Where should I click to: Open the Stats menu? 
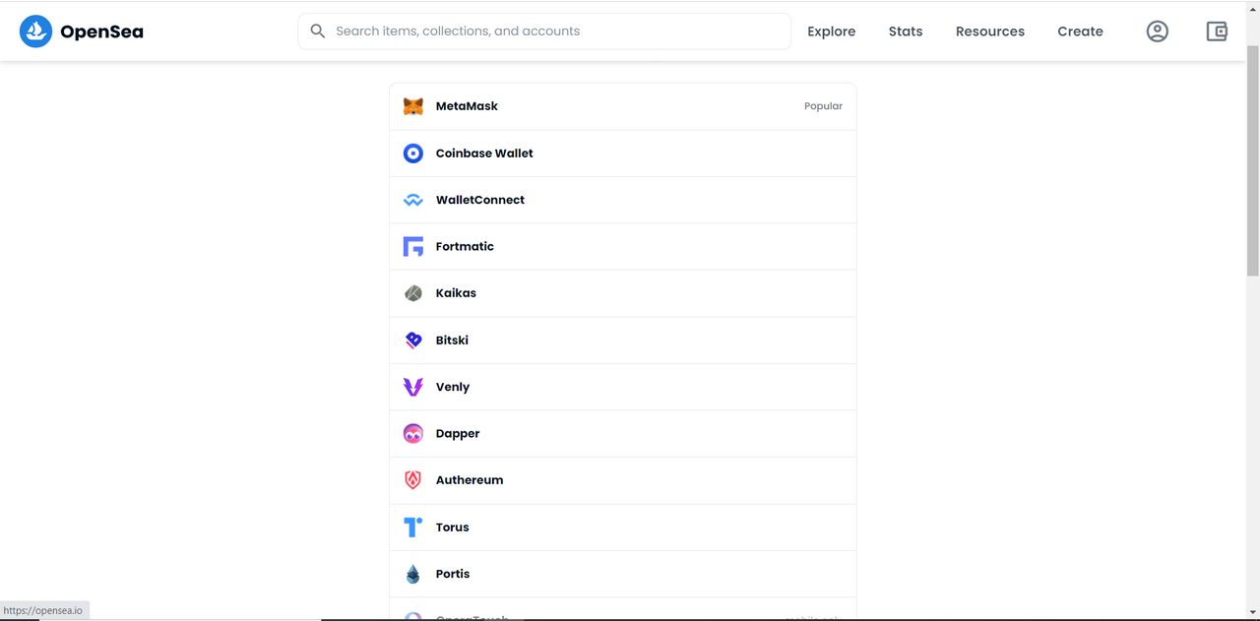click(x=906, y=31)
